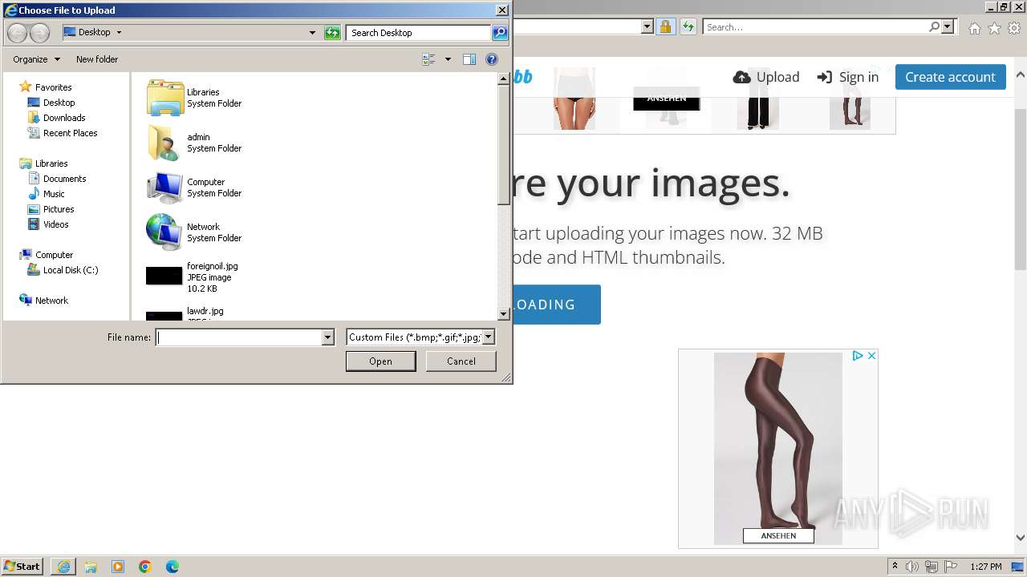Open Microsoft Edge from taskbar
The image size is (1027, 577).
172,567
